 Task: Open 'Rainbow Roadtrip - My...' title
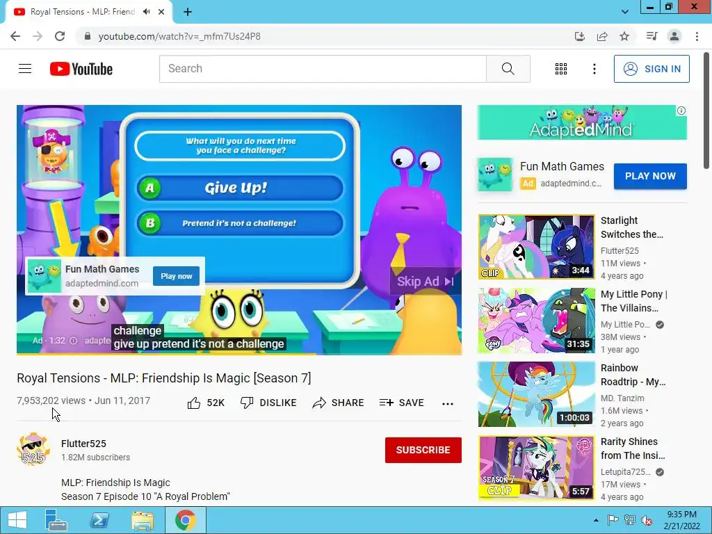[x=633, y=375]
